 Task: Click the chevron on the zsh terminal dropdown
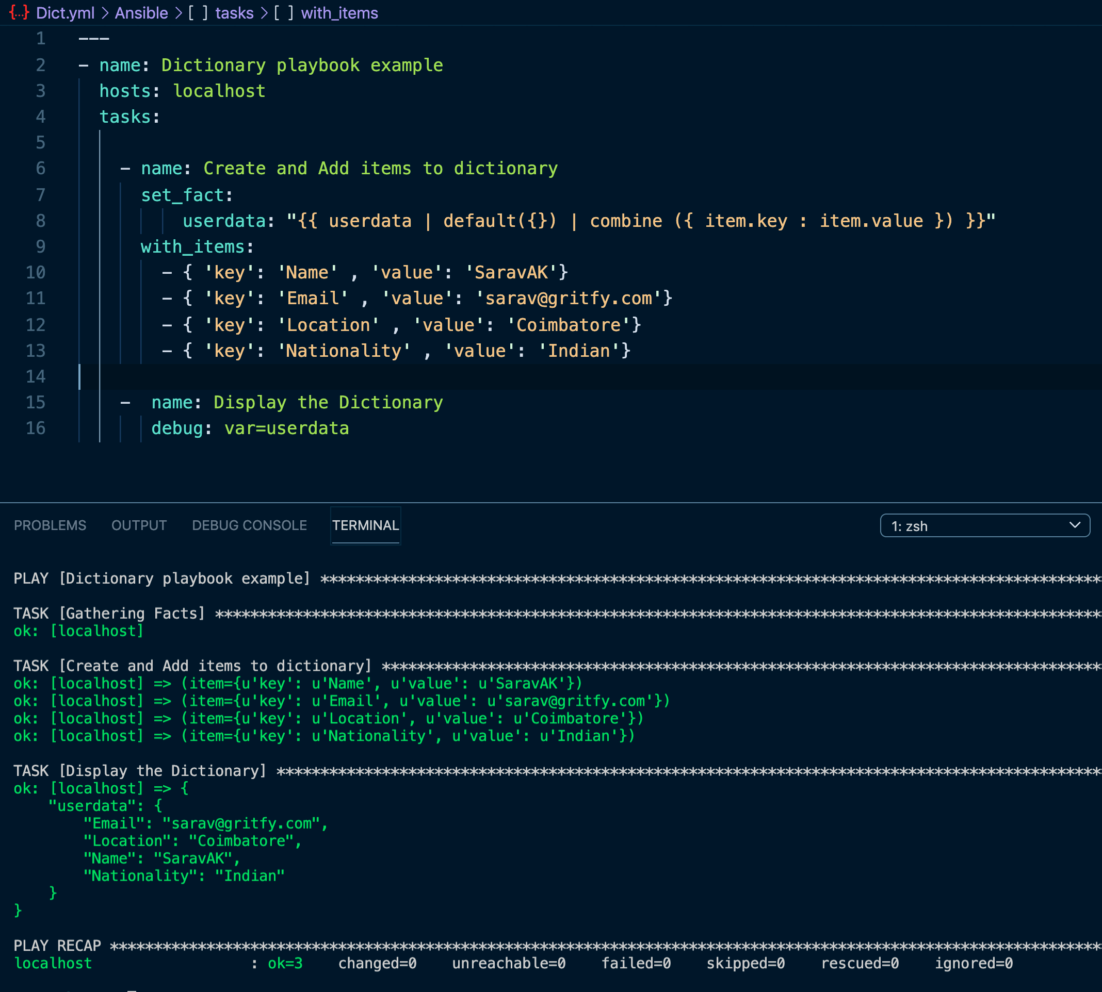point(1075,525)
